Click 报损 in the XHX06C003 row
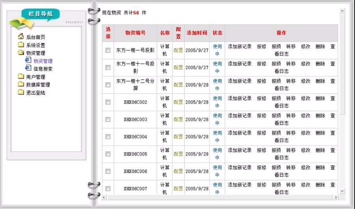This screenshot has height=209, width=355. point(276,116)
